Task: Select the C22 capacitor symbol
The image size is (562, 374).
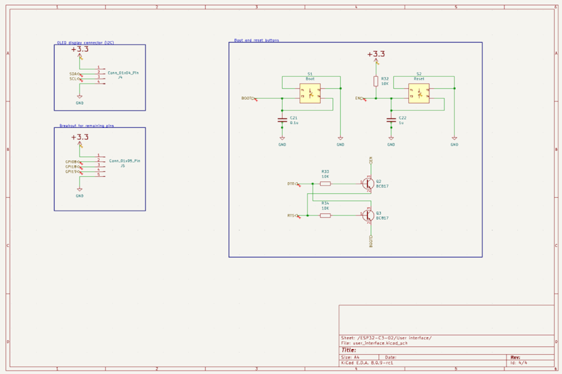Action: (x=391, y=120)
